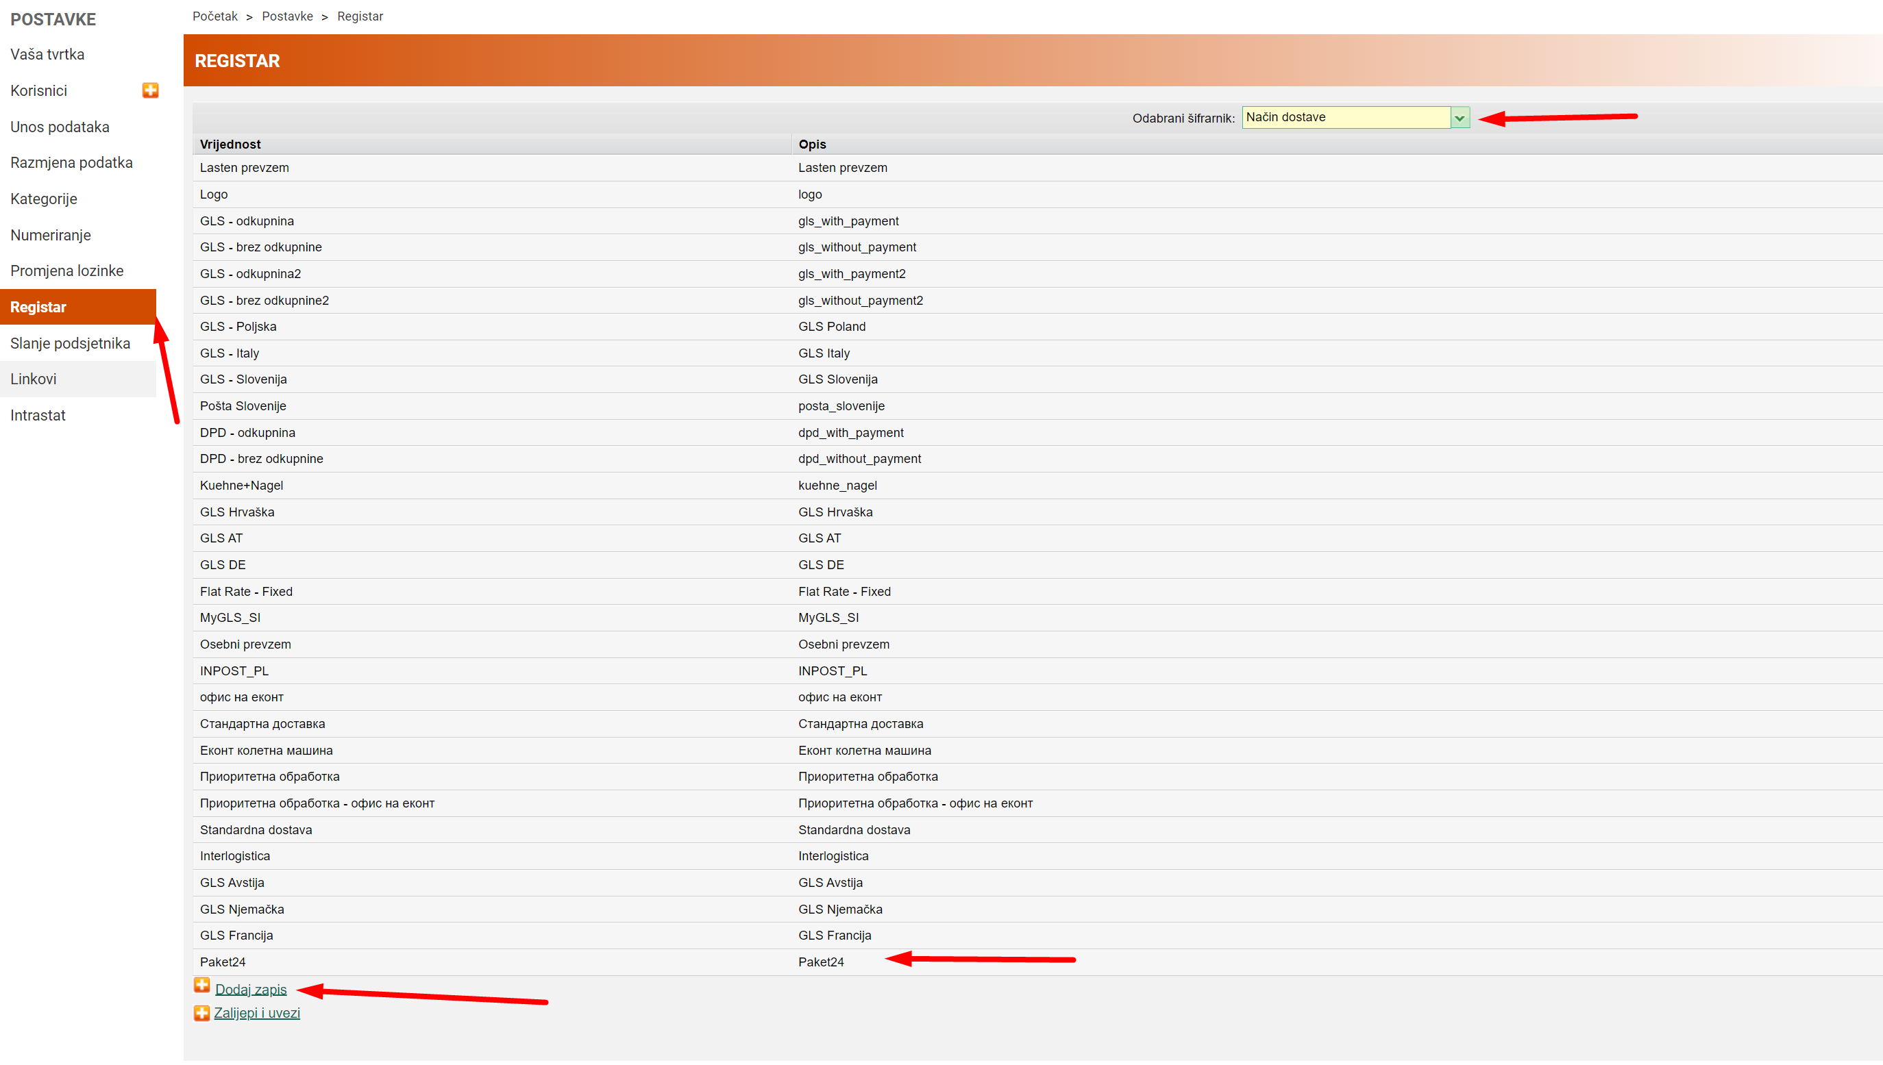This screenshot has width=1883, height=1065.
Task: Click the plus icon beside Dodaj zapis
Action: click(x=202, y=986)
